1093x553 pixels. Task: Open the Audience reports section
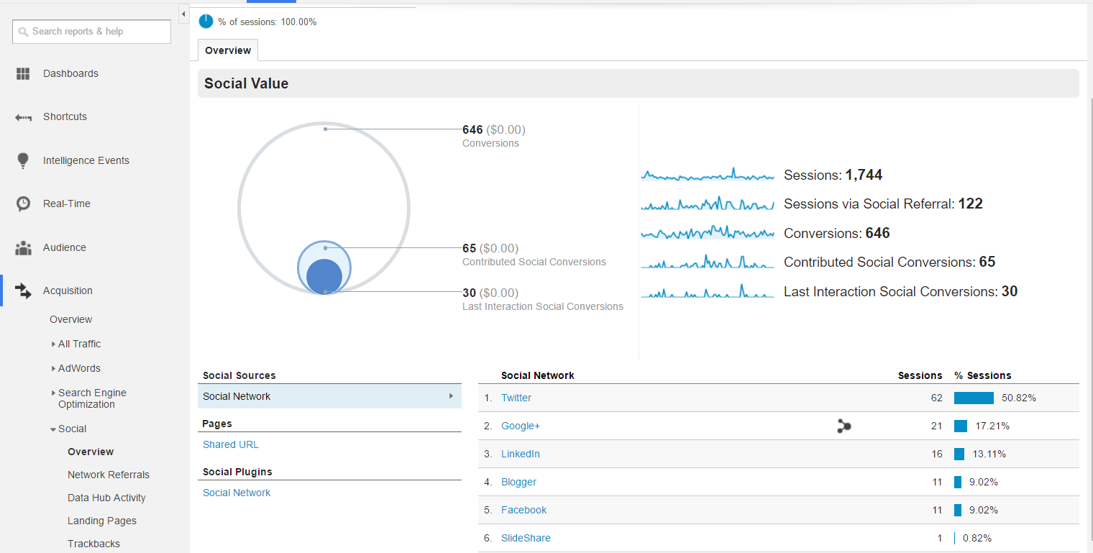click(x=65, y=247)
